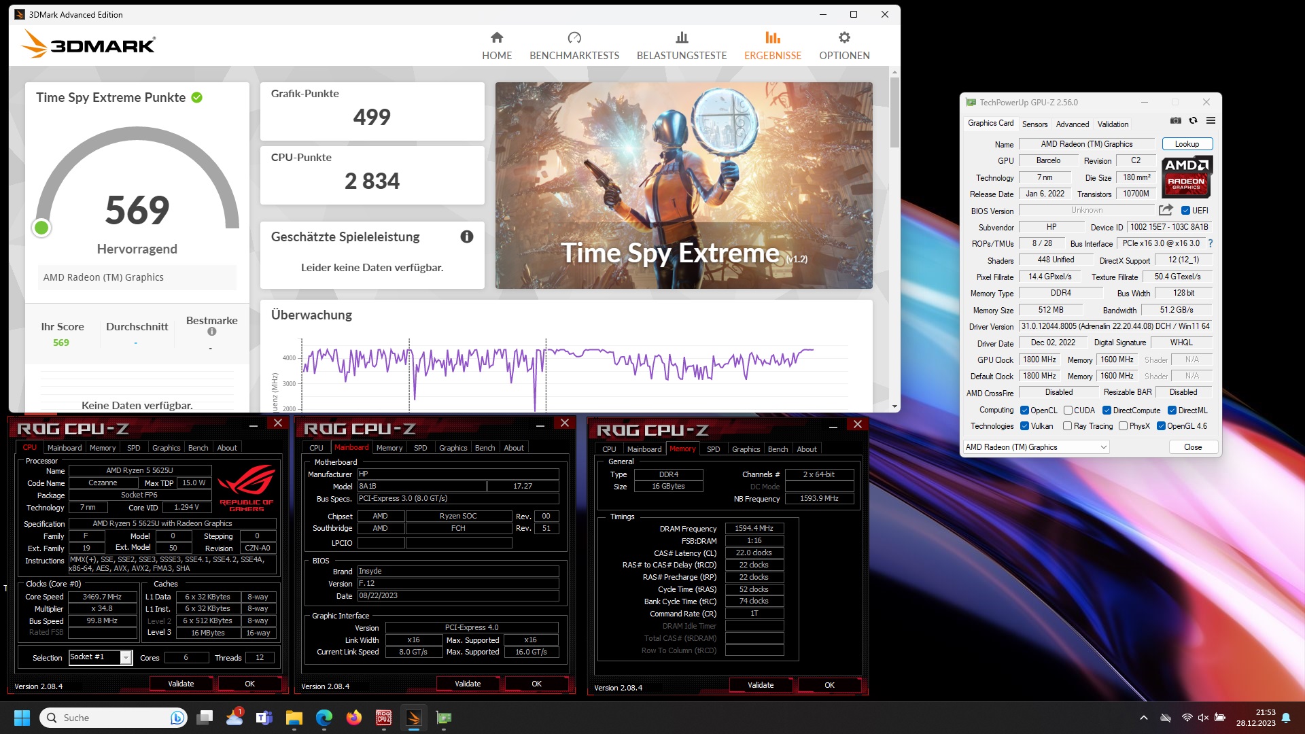Open the GPU-Z hamburger menu
1305x734 pixels.
click(x=1211, y=120)
